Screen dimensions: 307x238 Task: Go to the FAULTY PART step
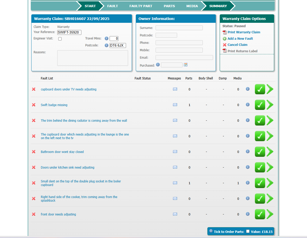pos(141,6)
